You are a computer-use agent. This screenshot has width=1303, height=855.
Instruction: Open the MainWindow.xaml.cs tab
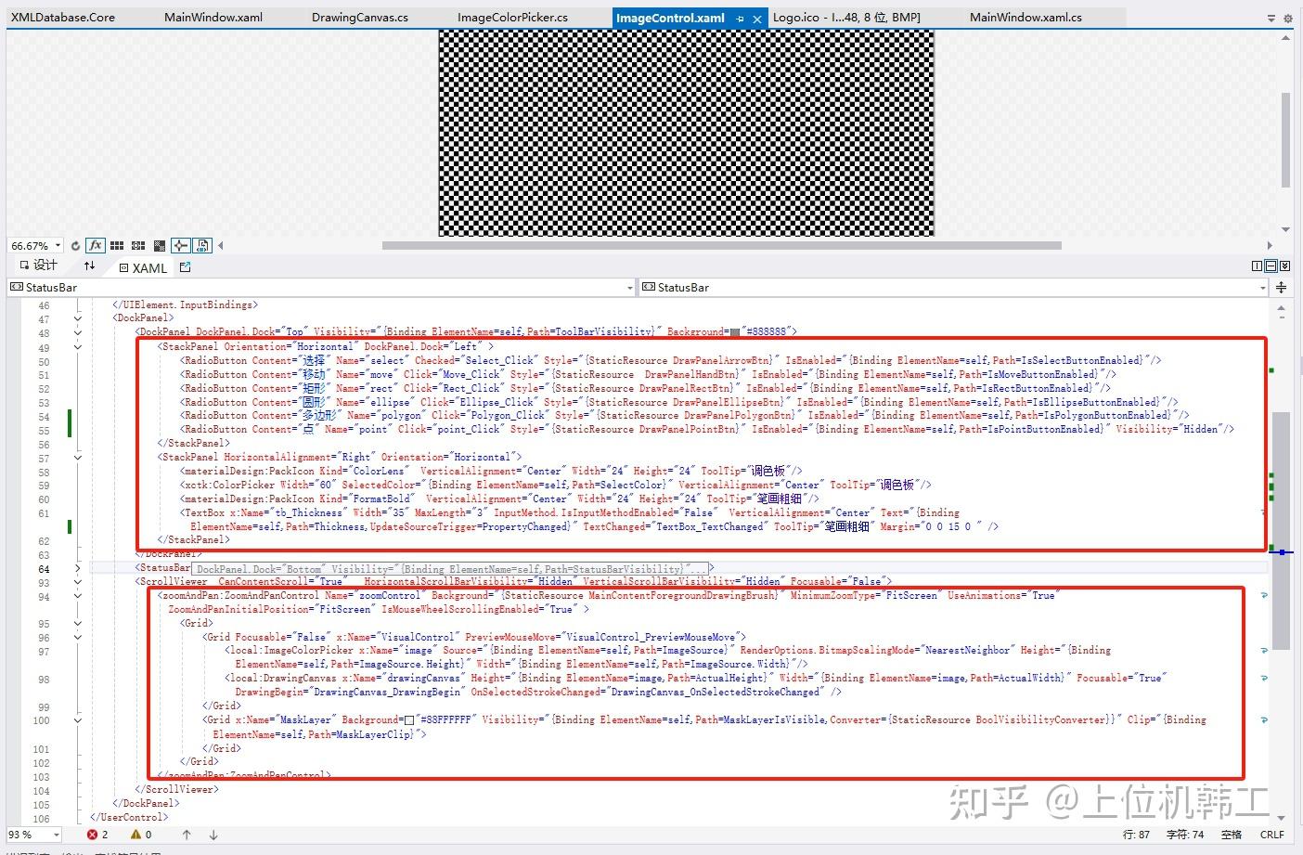[1025, 16]
